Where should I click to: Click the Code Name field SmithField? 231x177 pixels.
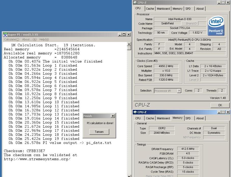pos(167,24)
